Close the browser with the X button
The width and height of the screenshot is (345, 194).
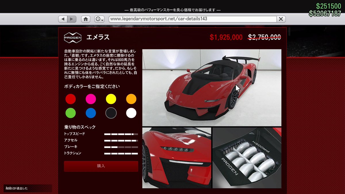coord(281,19)
